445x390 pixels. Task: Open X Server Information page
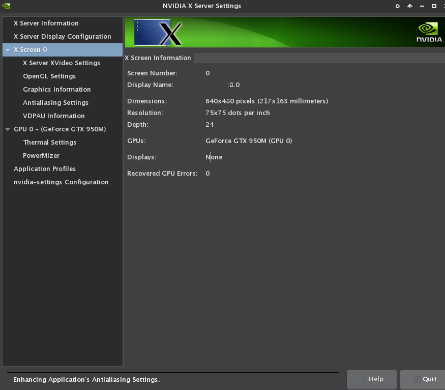coord(46,23)
